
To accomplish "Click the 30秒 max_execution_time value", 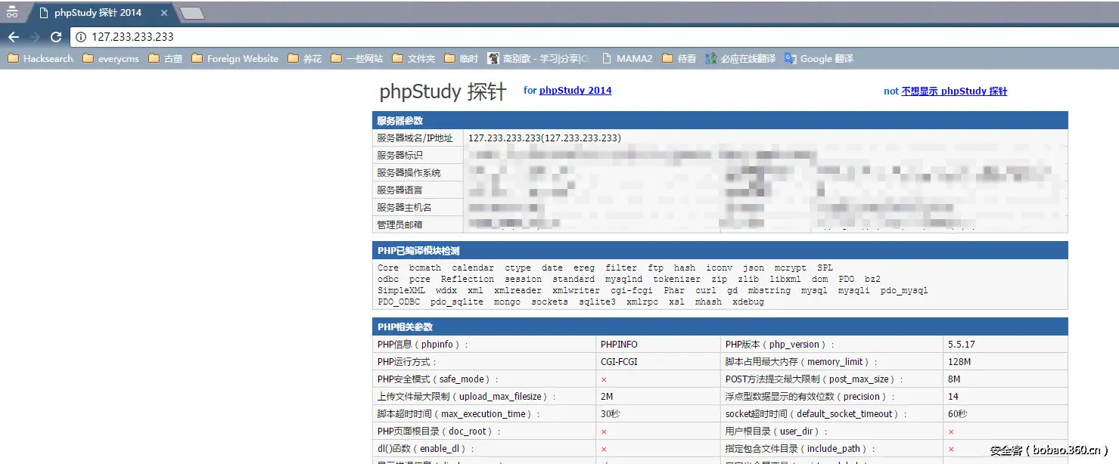I will tap(611, 414).
